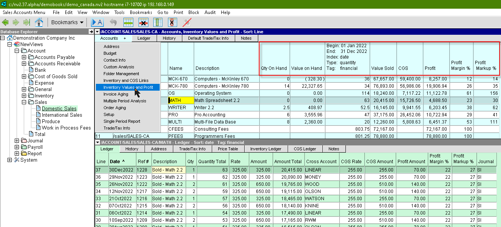Click the delete column icon
Viewport: 501px width, 227px height.
pyautogui.click(x=173, y=22)
